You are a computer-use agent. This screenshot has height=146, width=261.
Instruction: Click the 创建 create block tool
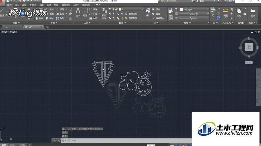pyautogui.click(x=156, y=10)
